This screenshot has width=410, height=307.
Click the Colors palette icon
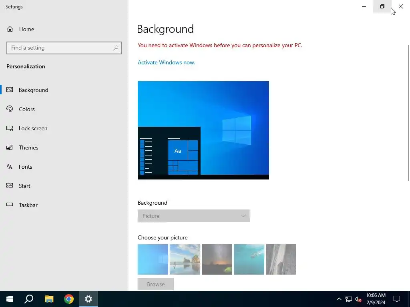[10, 109]
